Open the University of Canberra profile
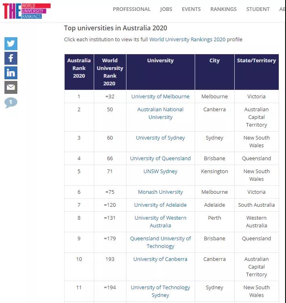The width and height of the screenshot is (286, 303). point(160,259)
